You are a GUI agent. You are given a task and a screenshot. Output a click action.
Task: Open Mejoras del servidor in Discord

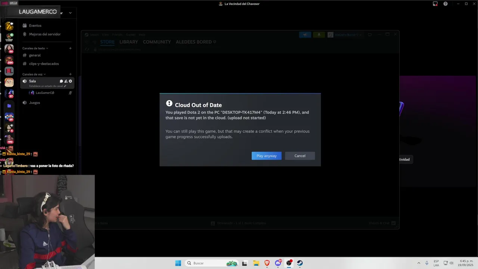(45, 34)
